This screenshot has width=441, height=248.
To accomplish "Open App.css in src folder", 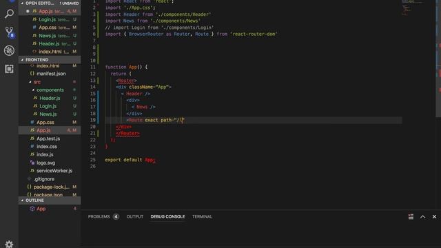I will click(x=50, y=123).
